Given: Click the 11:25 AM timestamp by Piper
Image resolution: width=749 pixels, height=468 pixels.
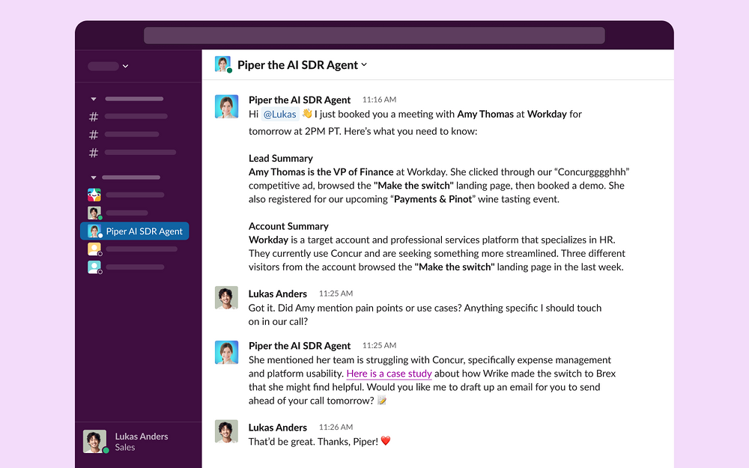Looking at the screenshot, I should pyautogui.click(x=379, y=346).
